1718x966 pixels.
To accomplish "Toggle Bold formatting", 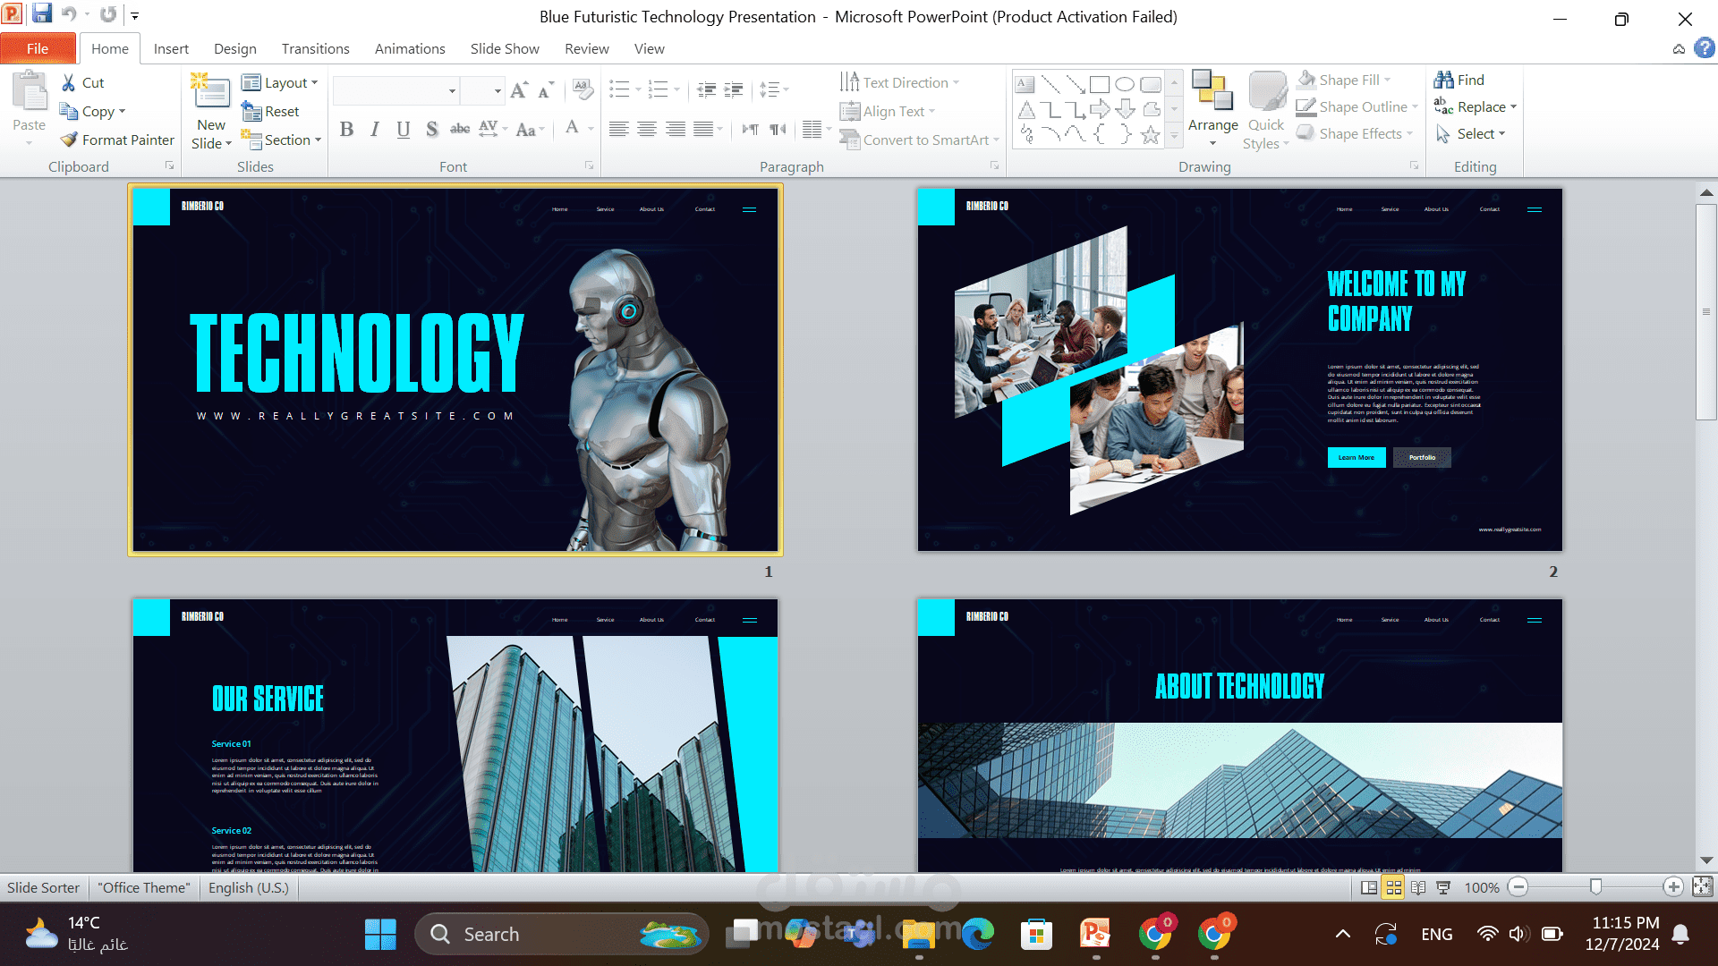I will (x=347, y=130).
